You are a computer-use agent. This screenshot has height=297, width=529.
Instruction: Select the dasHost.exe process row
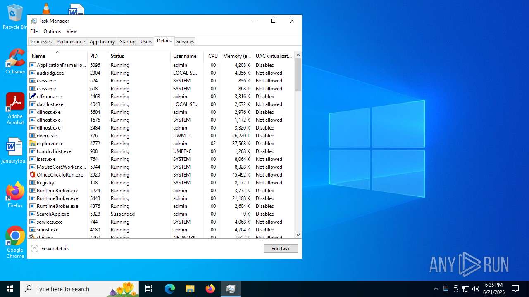pos(161,104)
